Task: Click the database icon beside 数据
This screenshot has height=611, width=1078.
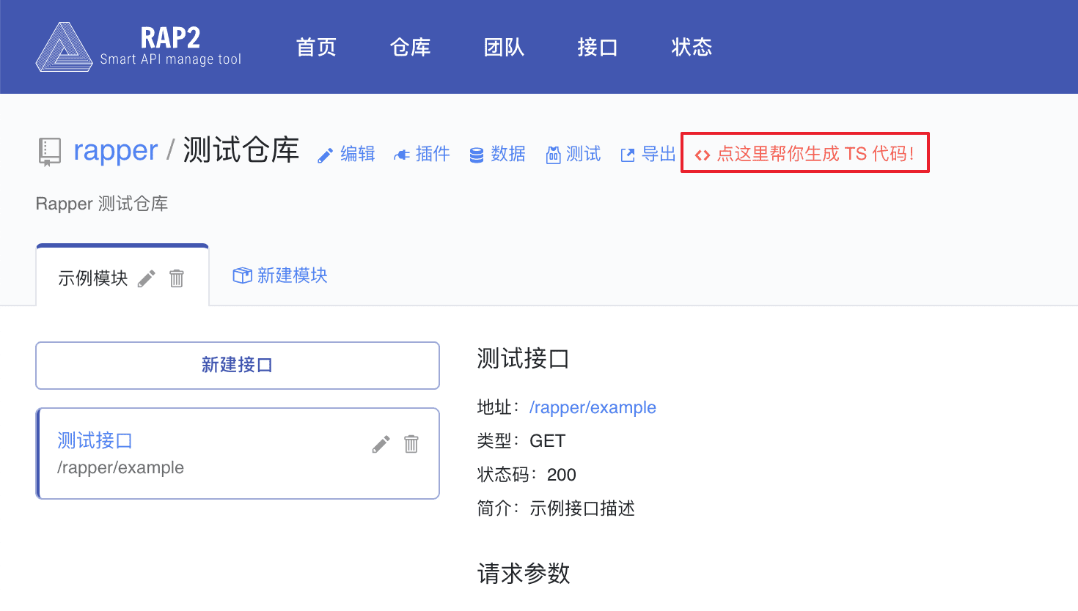Action: (x=477, y=155)
